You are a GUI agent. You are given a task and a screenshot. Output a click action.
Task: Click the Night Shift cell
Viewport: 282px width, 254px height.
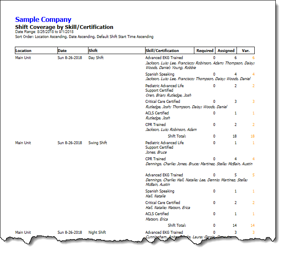click(x=97, y=233)
